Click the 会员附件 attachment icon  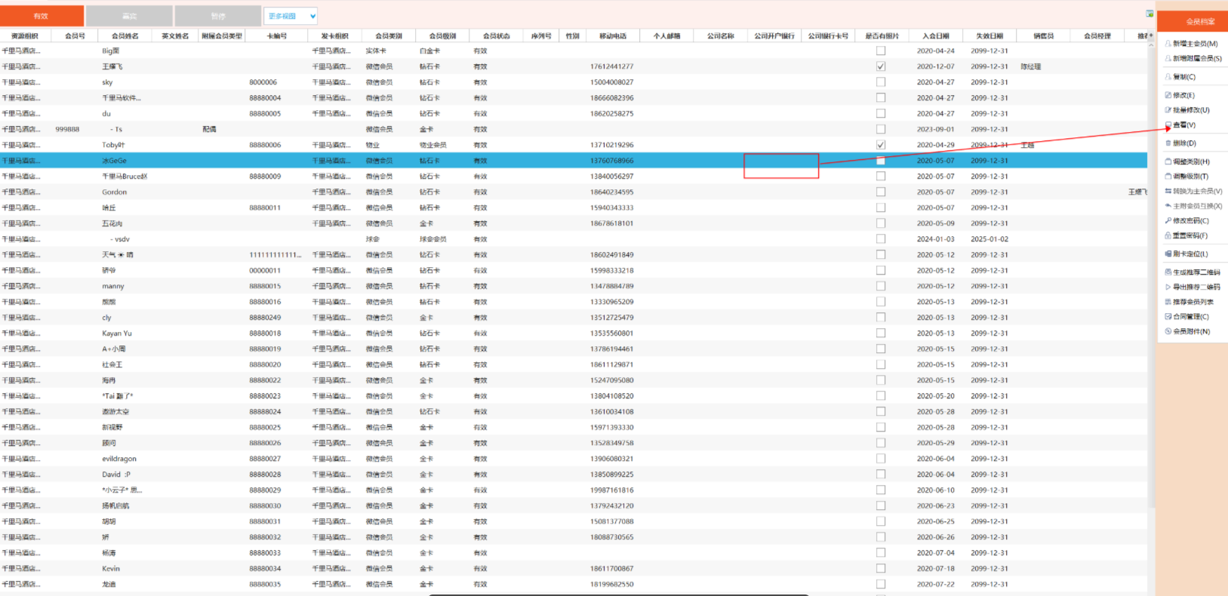pyautogui.click(x=1168, y=331)
